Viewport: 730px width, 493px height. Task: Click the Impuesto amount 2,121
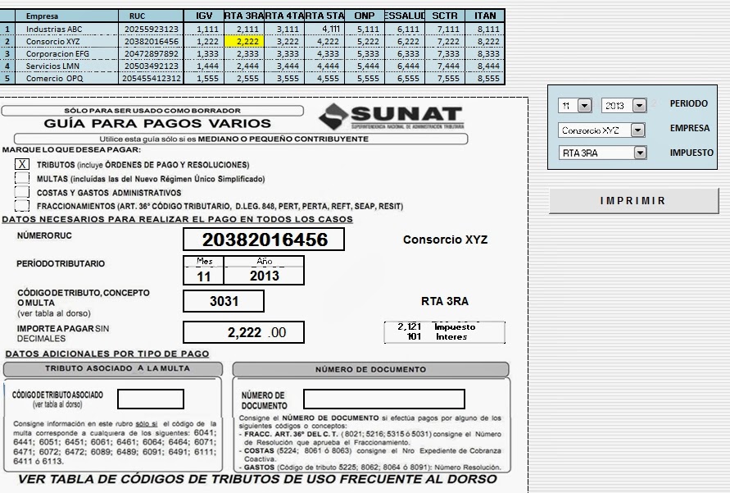(409, 326)
